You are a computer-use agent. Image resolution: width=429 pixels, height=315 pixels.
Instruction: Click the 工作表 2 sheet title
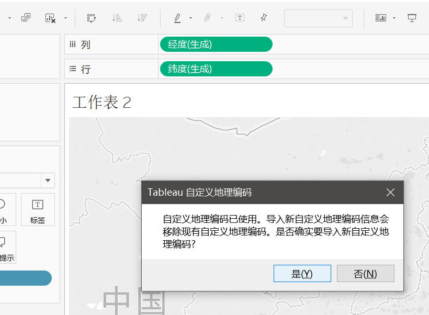point(102,102)
